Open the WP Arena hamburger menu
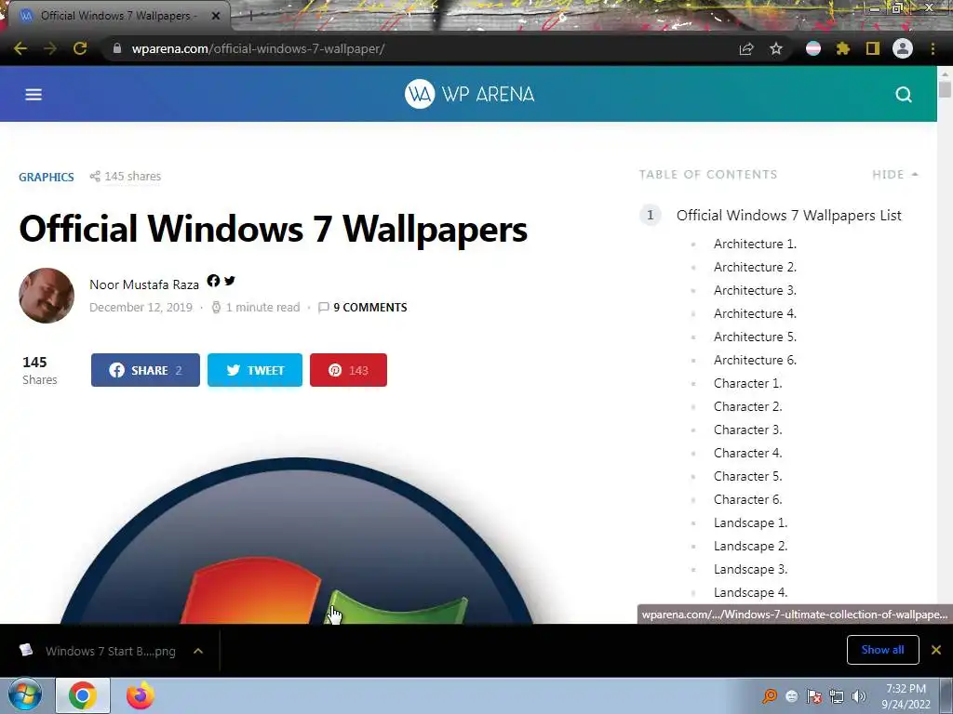953x714 pixels. click(34, 94)
